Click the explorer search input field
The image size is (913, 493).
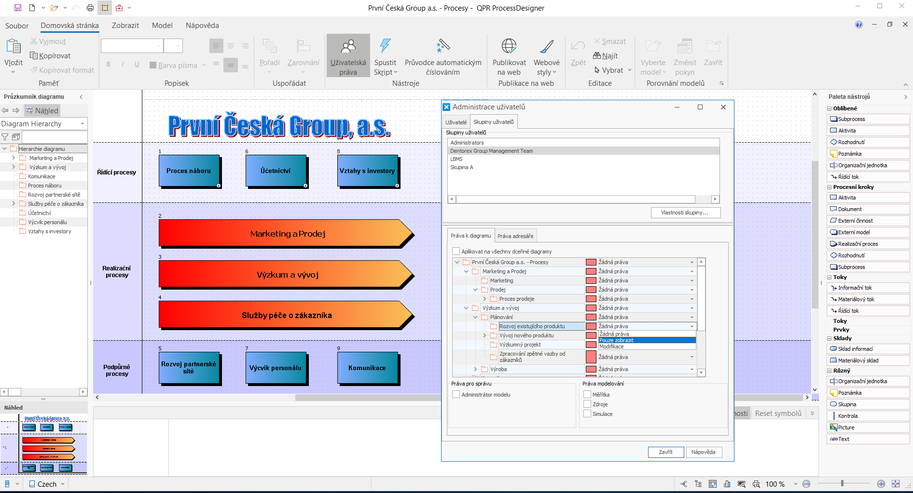point(55,137)
